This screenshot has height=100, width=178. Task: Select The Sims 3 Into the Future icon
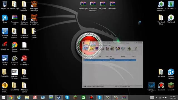pyautogui.click(x=161, y=6)
